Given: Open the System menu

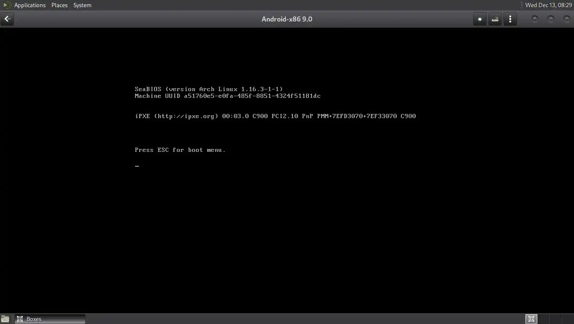Looking at the screenshot, I should click(x=82, y=5).
